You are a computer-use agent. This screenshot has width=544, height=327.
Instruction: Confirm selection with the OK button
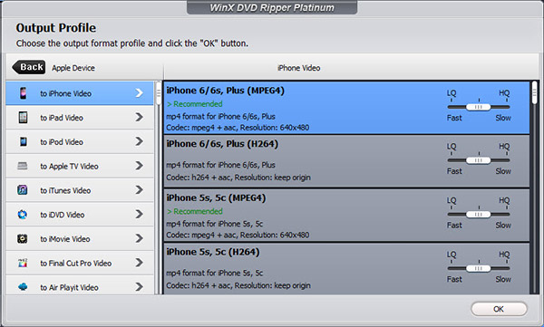499,309
